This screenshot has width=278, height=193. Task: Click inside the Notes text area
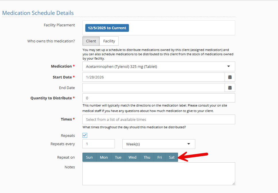click(x=159, y=174)
